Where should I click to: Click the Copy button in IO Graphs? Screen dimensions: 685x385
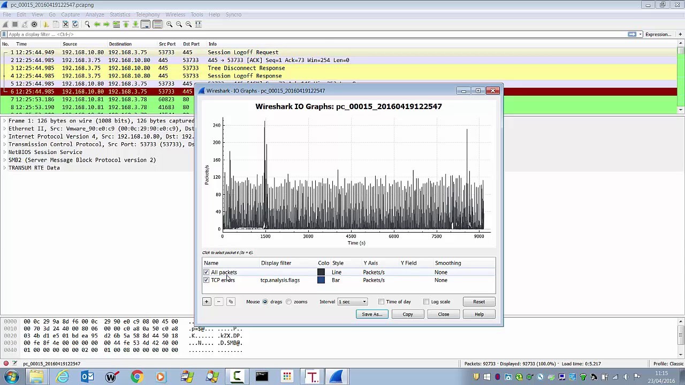pos(408,314)
